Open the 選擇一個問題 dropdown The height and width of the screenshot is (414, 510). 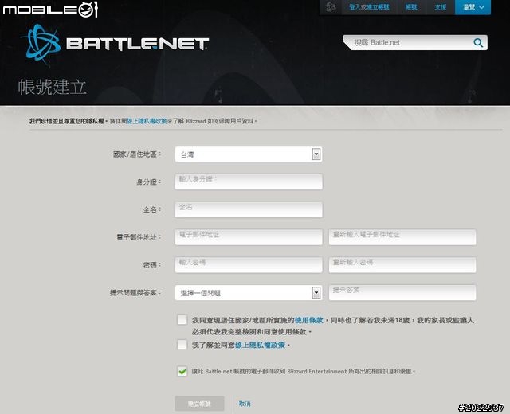[x=249, y=293]
